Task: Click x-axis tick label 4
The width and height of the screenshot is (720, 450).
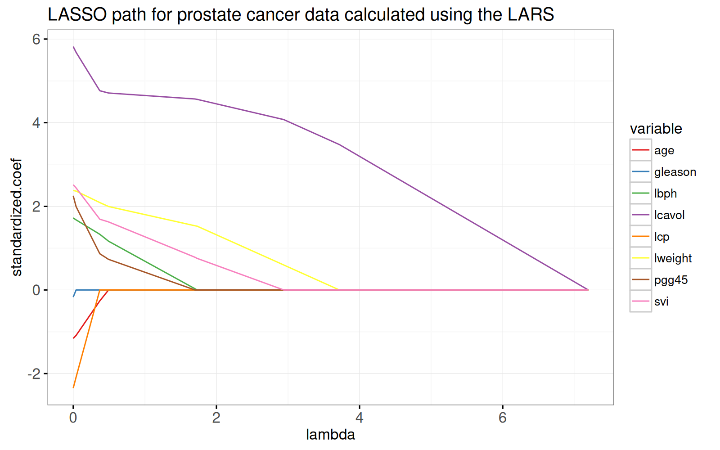Action: click(359, 418)
